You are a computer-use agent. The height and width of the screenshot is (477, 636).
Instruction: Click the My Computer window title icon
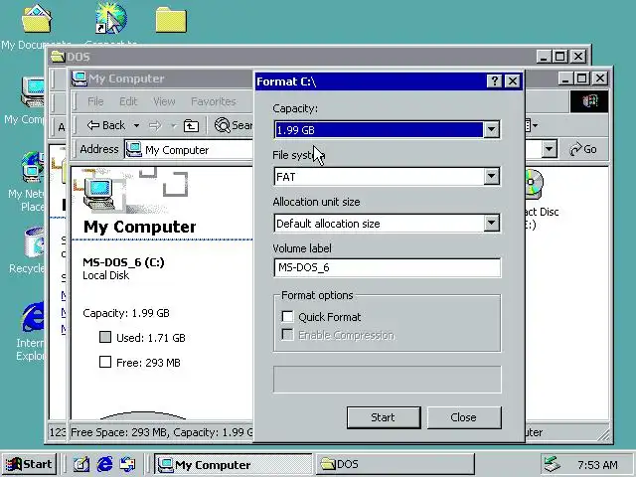click(x=79, y=79)
